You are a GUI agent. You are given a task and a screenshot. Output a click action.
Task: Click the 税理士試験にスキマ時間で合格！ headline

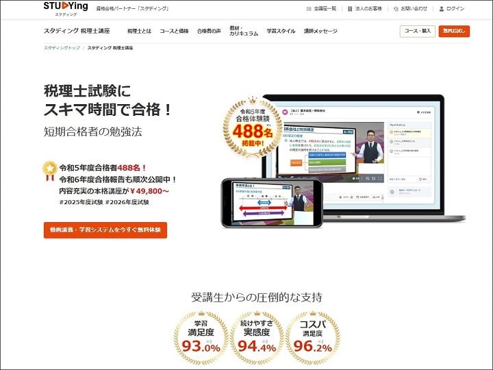108,100
